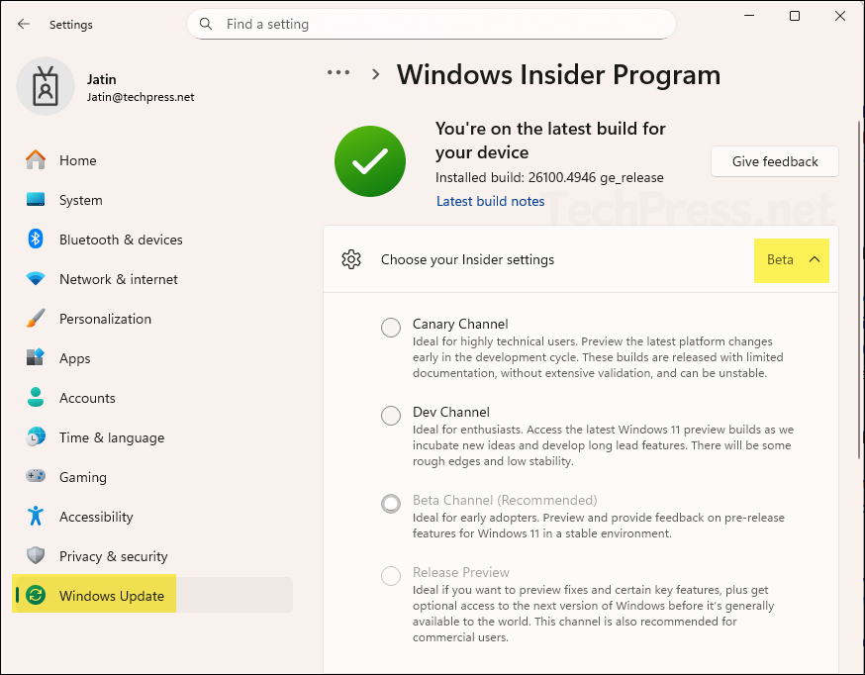Click the Windows Update sync icon
The image size is (865, 675).
pyautogui.click(x=36, y=595)
